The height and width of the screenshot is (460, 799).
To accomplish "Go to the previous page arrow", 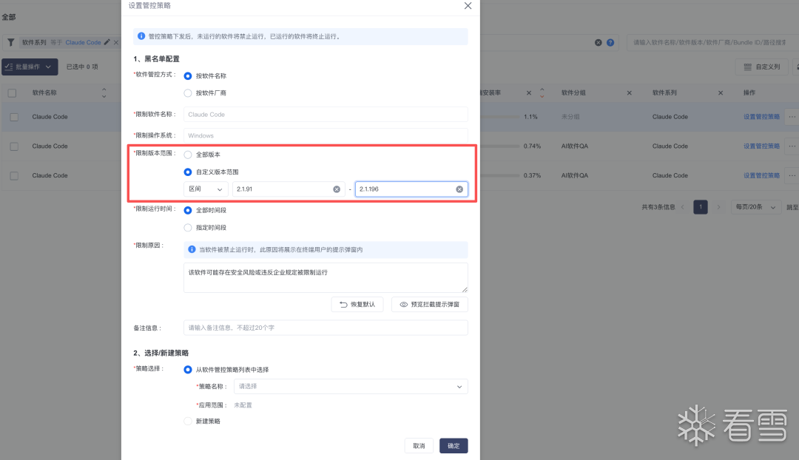I will pyautogui.click(x=682, y=207).
